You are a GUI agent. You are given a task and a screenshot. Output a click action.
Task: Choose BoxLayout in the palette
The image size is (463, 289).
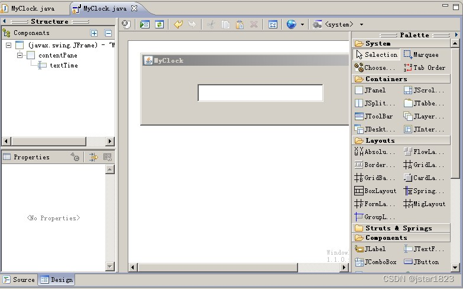(x=375, y=191)
